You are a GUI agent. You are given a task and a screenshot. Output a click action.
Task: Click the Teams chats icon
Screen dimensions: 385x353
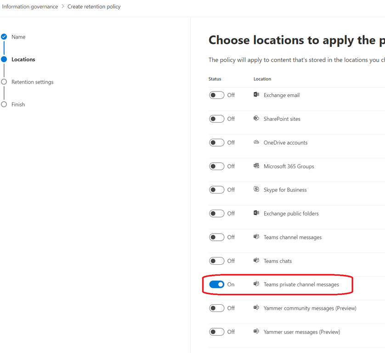coord(256,261)
